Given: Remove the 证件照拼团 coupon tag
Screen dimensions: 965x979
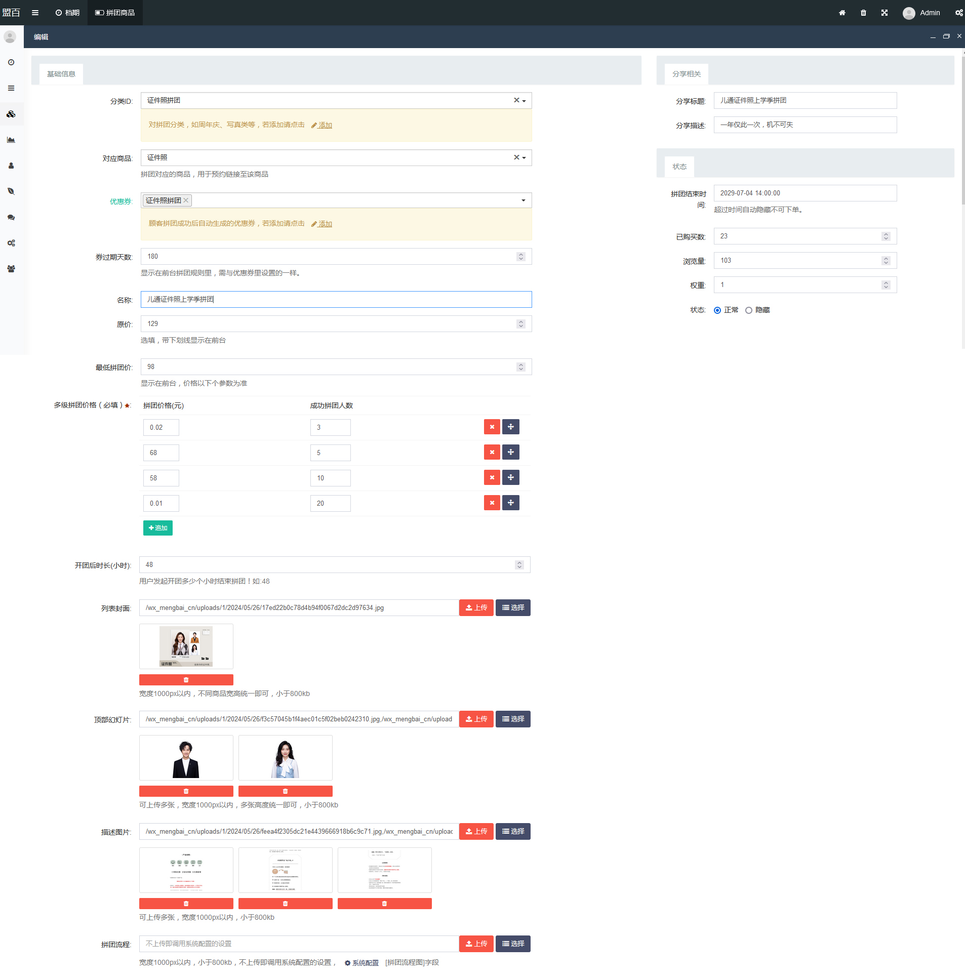Looking at the screenshot, I should (x=186, y=200).
